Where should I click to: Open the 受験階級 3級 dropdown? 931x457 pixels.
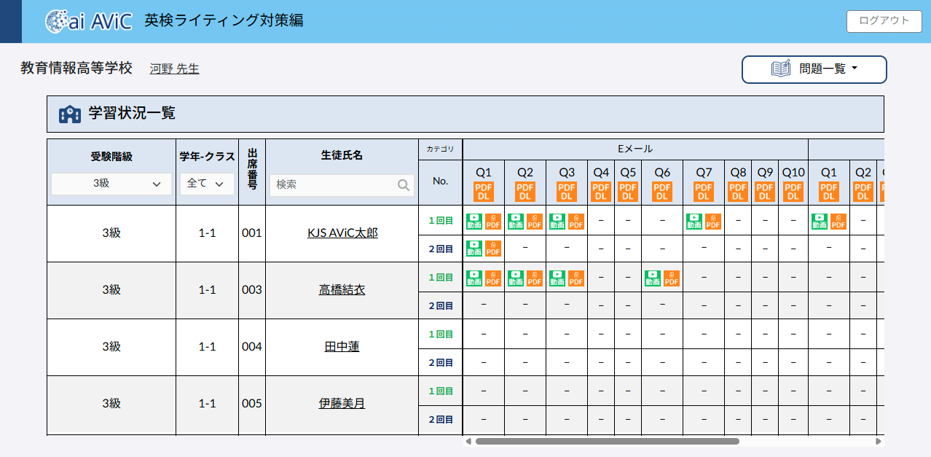(x=111, y=184)
